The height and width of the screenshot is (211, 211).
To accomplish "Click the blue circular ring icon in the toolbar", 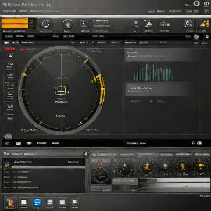I will click(x=46, y=23).
